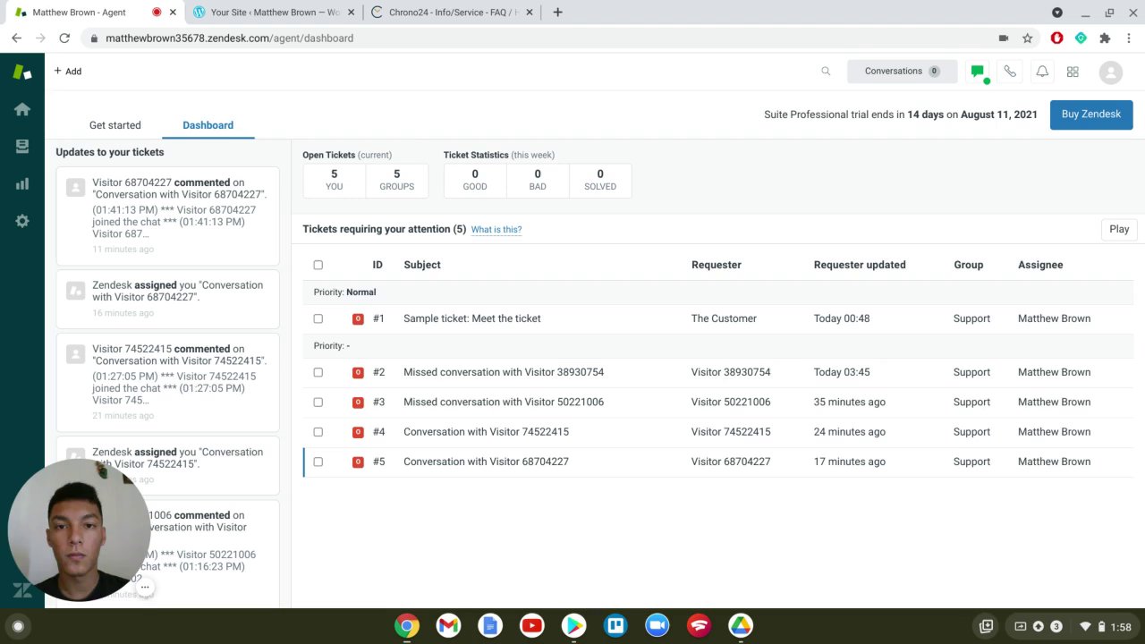Click the 5 GROUPS open tickets counter
Screen dimensions: 1145x644
tap(397, 181)
